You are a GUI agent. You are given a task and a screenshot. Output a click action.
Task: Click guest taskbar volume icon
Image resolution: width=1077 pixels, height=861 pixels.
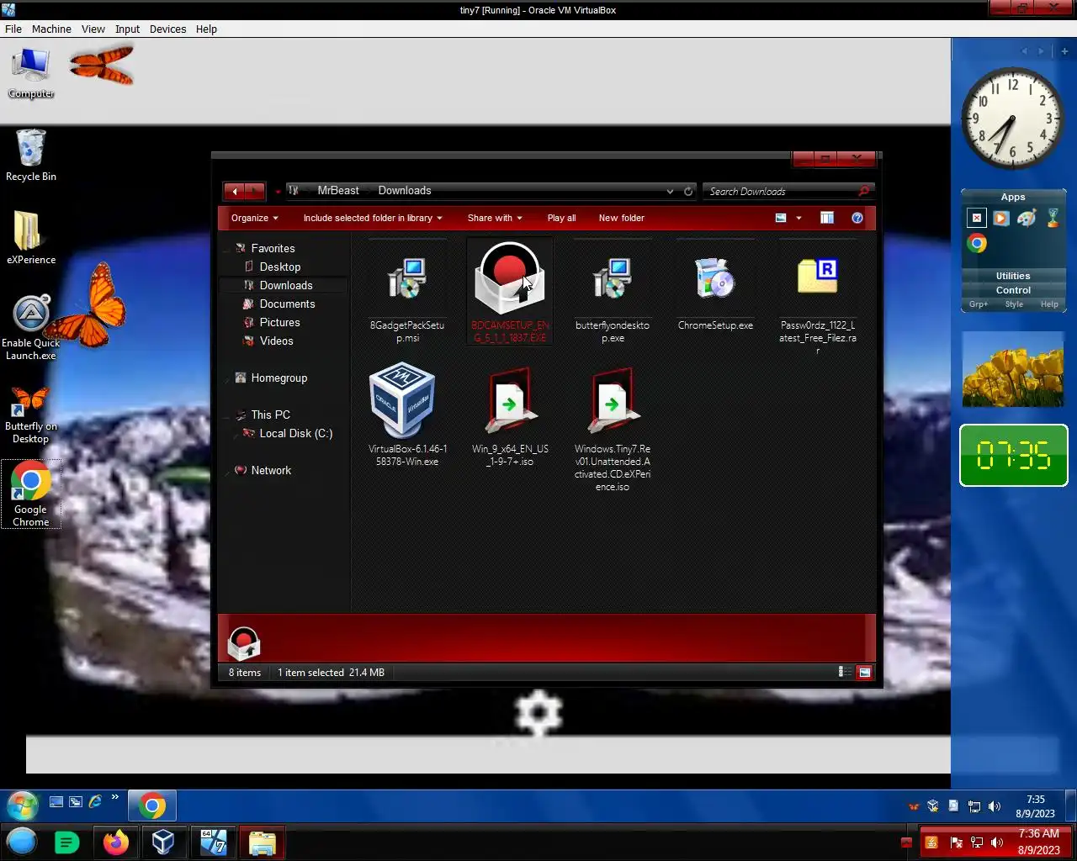[995, 806]
